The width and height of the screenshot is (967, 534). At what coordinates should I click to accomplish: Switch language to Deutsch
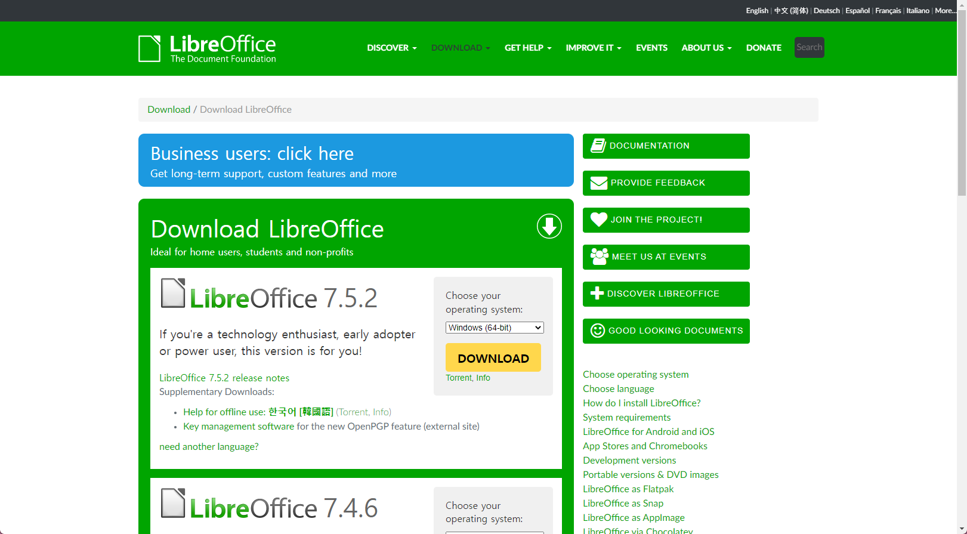point(827,11)
